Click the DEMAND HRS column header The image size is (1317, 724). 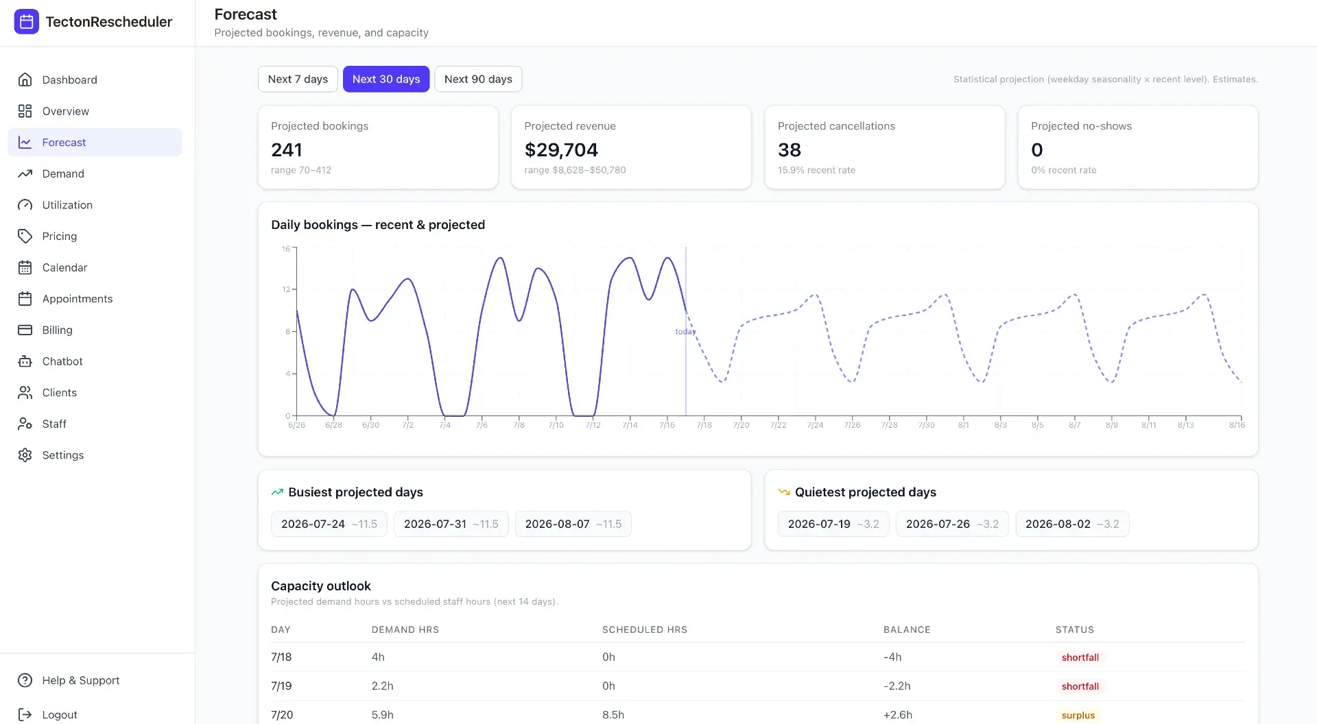[405, 629]
